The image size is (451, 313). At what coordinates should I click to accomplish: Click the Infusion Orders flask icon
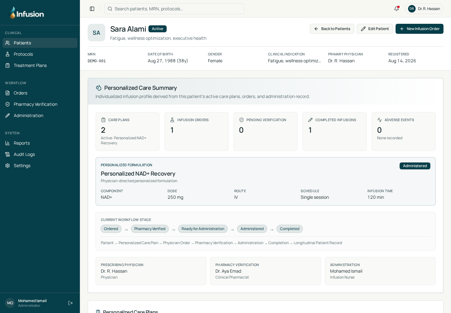[x=172, y=120]
